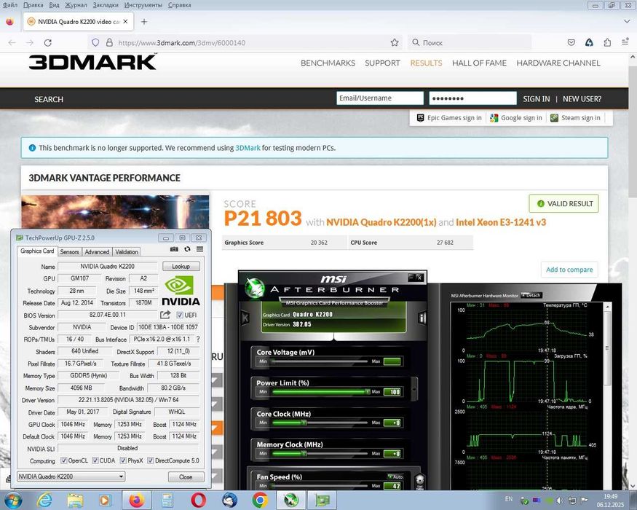Click GPU-Z refresh icon
The image size is (637, 510).
click(187, 249)
